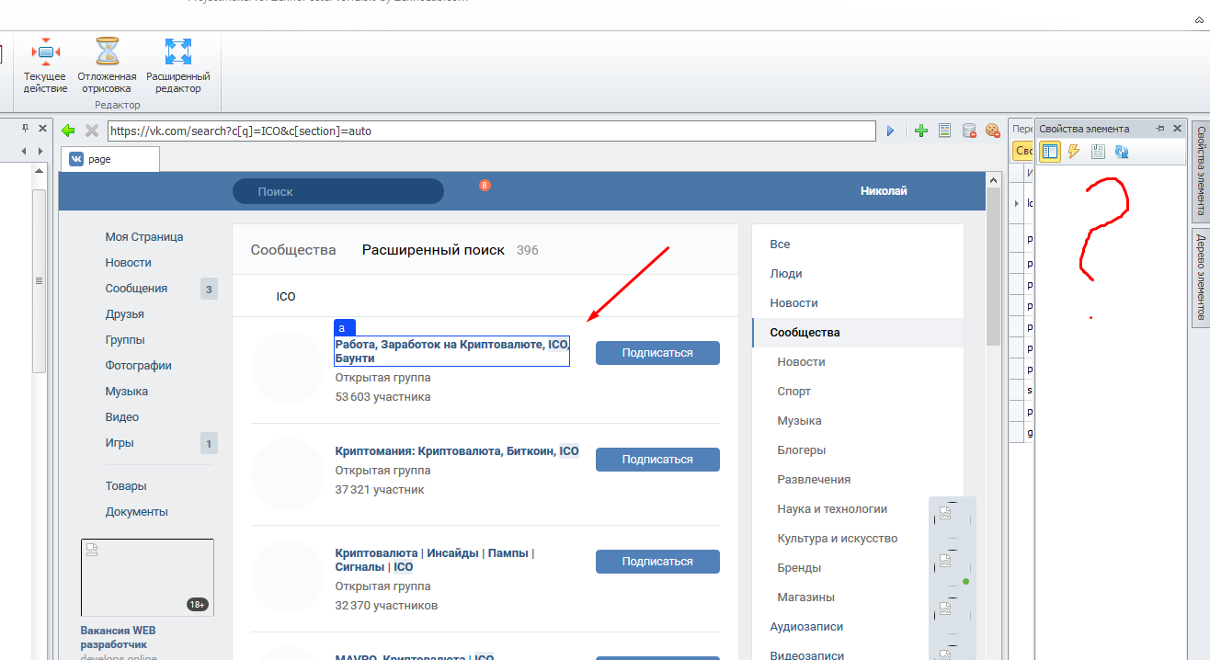Image resolution: width=1210 pixels, height=660 pixels.
Task: Open Фотографии in VK menu
Action: tap(139, 365)
